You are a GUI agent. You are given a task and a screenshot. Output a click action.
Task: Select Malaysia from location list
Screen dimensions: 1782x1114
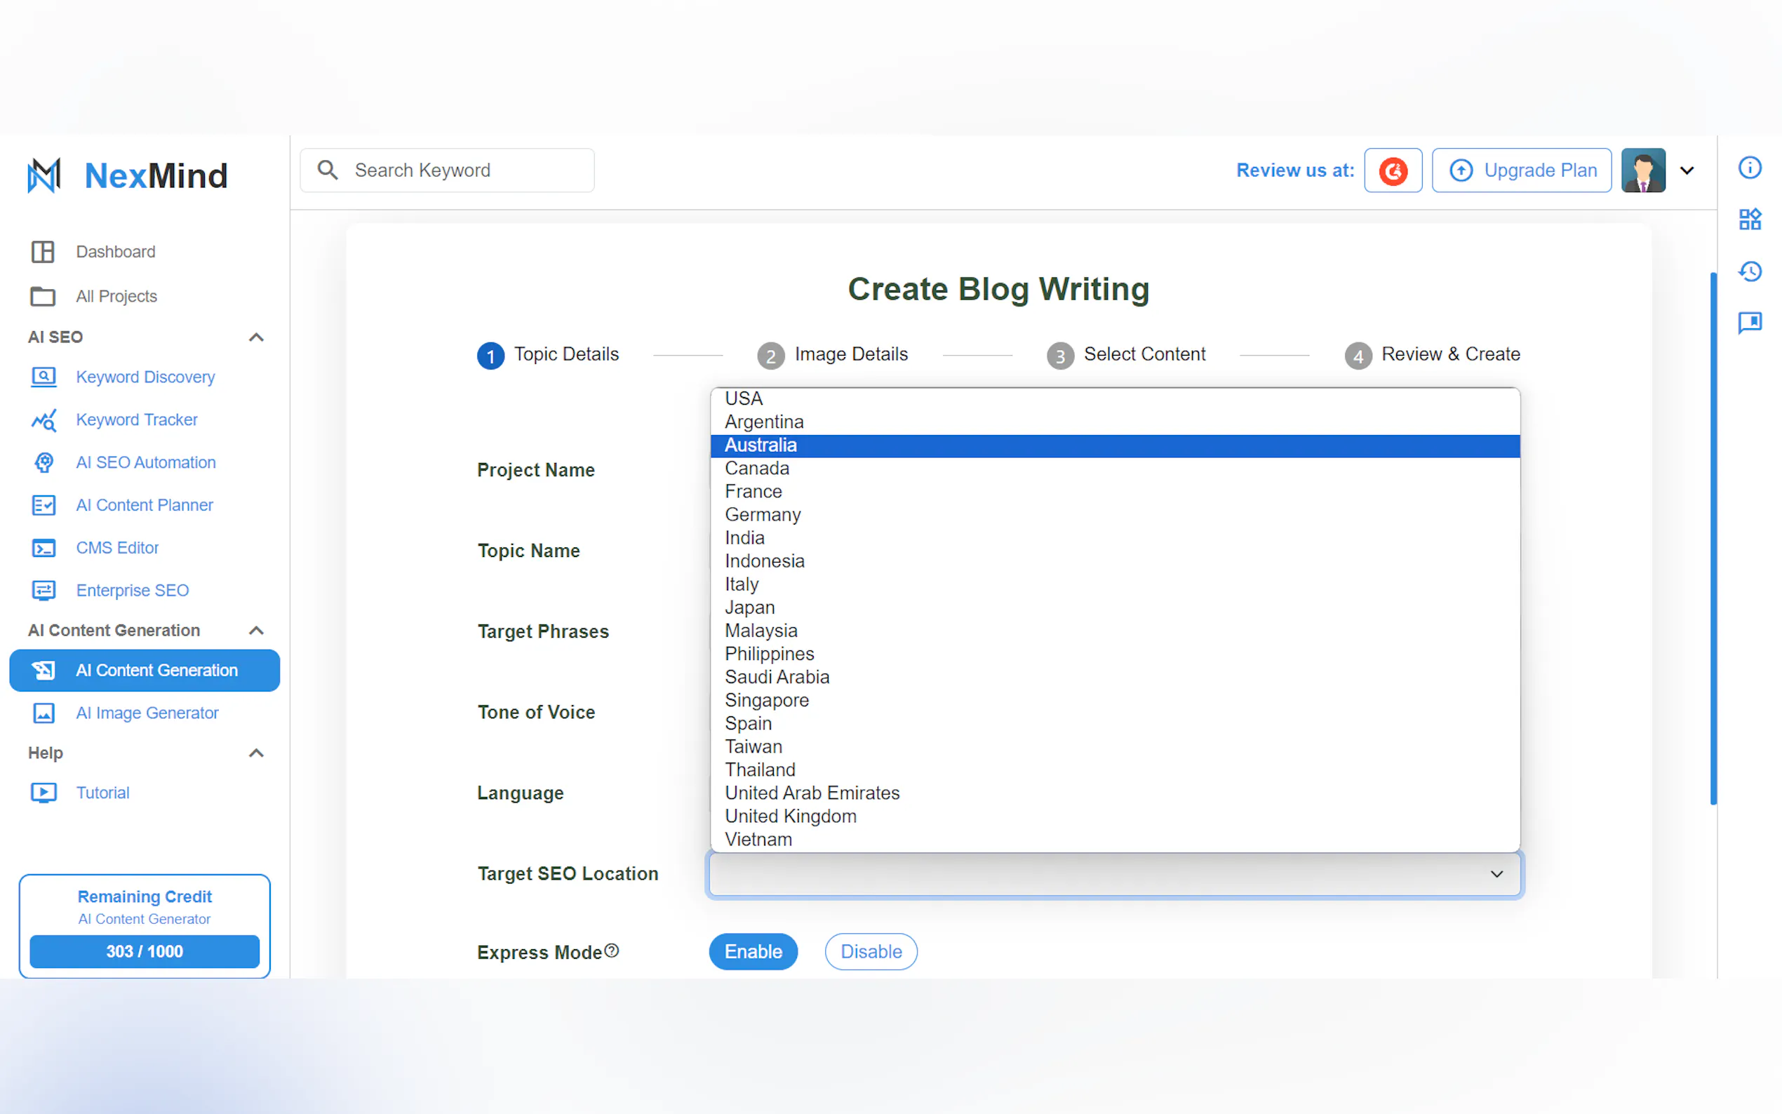pos(761,631)
